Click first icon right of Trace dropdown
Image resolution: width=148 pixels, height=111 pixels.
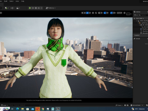click(x=125, y=105)
